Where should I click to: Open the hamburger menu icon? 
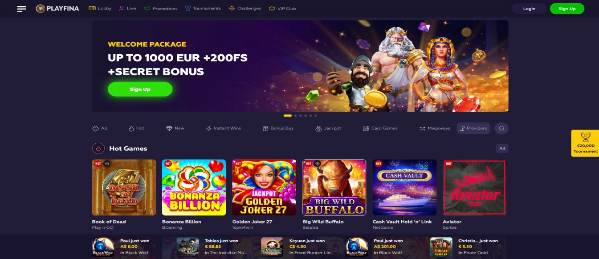[x=21, y=8]
